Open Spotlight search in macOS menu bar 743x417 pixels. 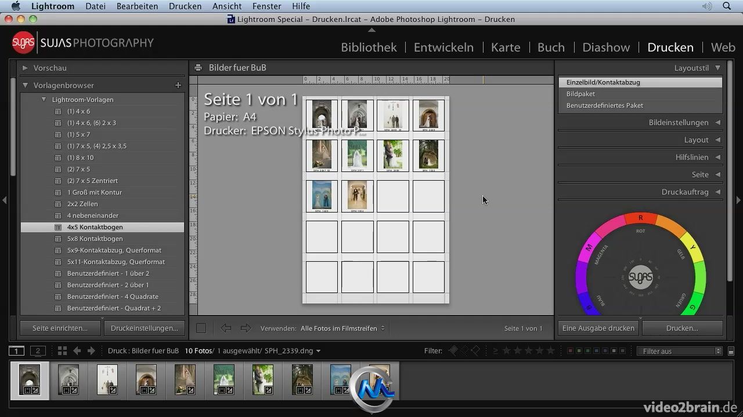(x=727, y=6)
